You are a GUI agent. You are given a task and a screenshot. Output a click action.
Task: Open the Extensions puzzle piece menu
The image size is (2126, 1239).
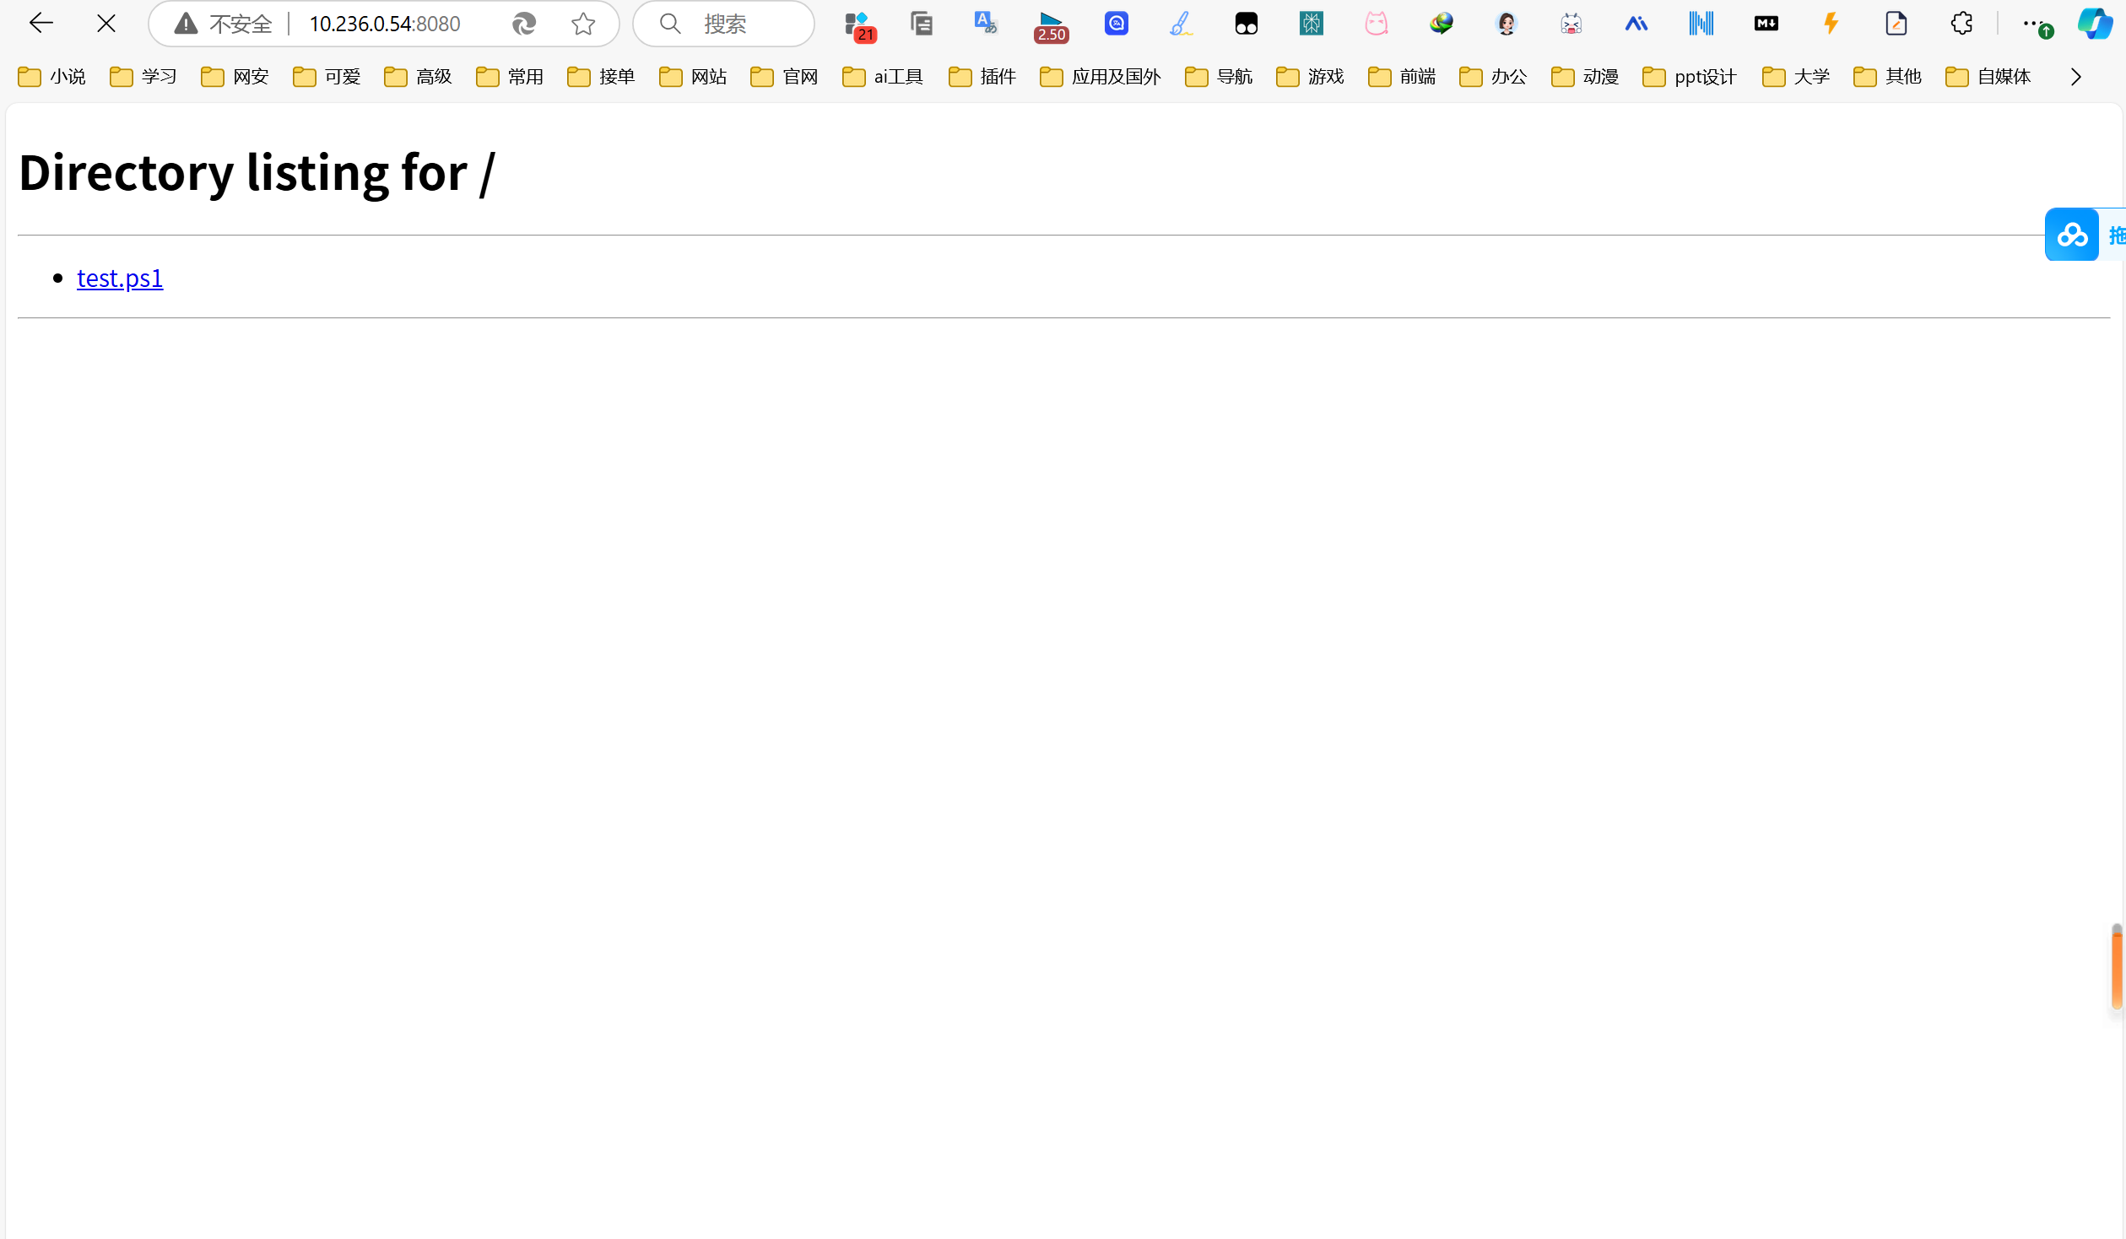point(1961,24)
